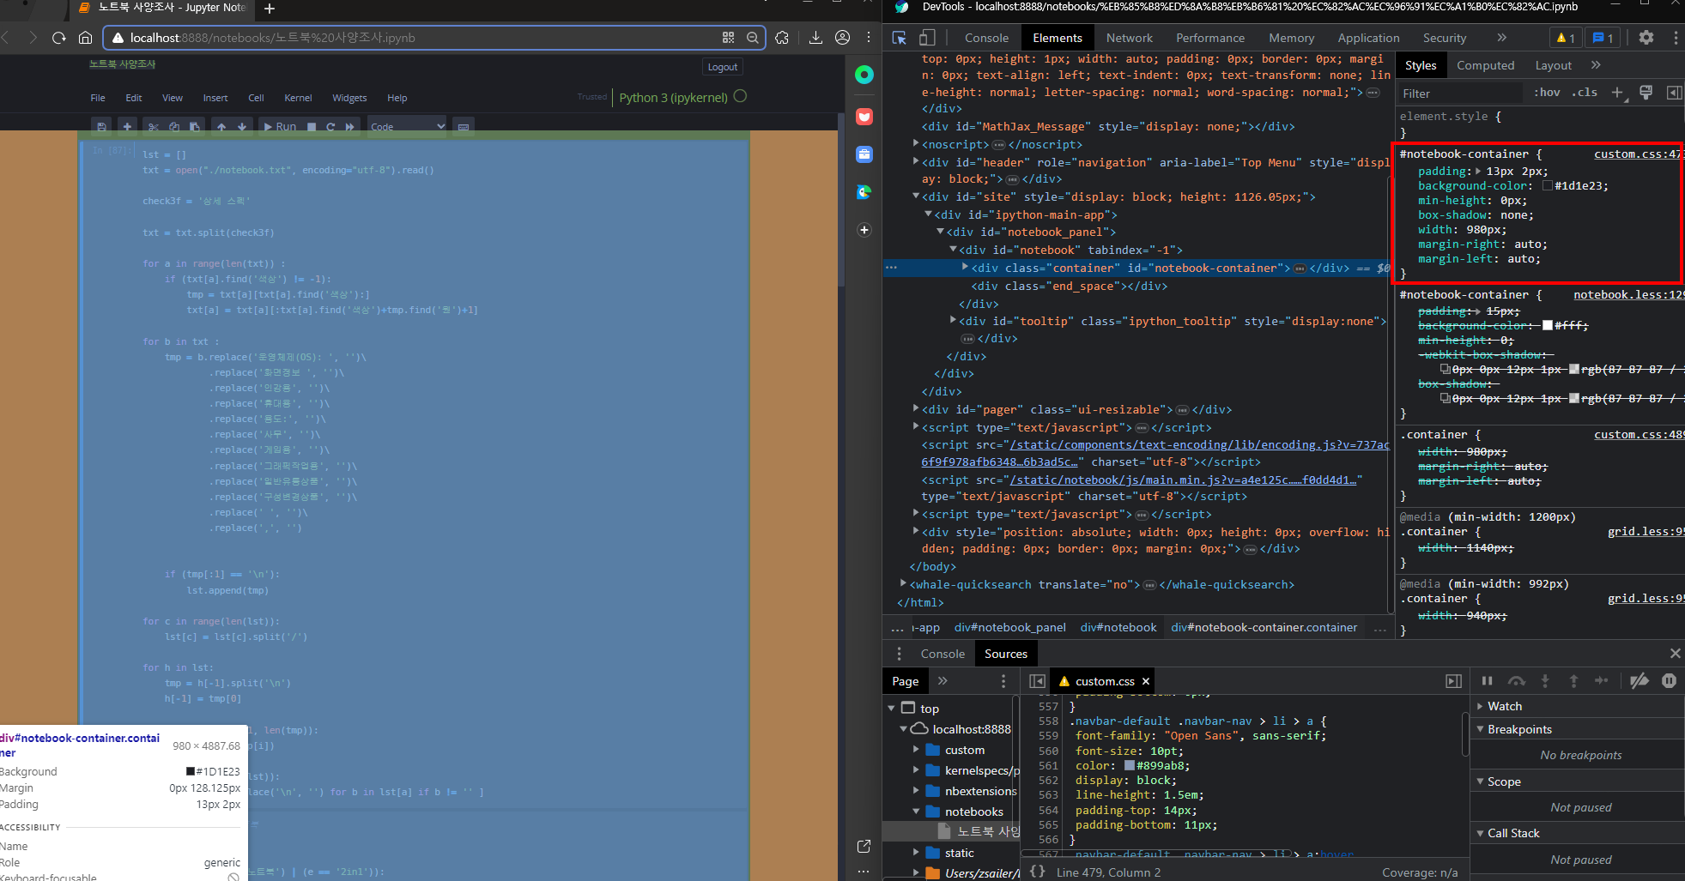Pretty print custom.css with the braces icon
This screenshot has width=1685, height=881.
pyautogui.click(x=1038, y=872)
